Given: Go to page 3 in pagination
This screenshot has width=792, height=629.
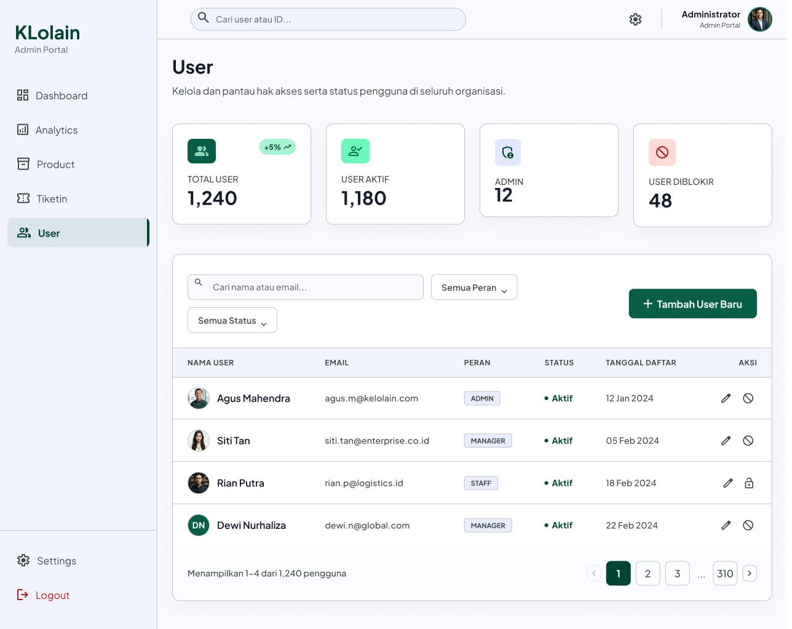Looking at the screenshot, I should click(x=678, y=573).
